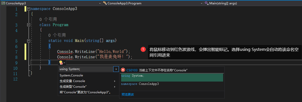Open the CS0103 error code link
Viewport: 302px width, 102px height.
click(132, 70)
